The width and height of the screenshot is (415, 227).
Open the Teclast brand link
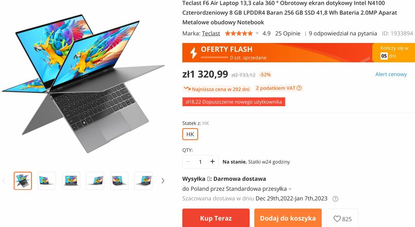coord(211,33)
